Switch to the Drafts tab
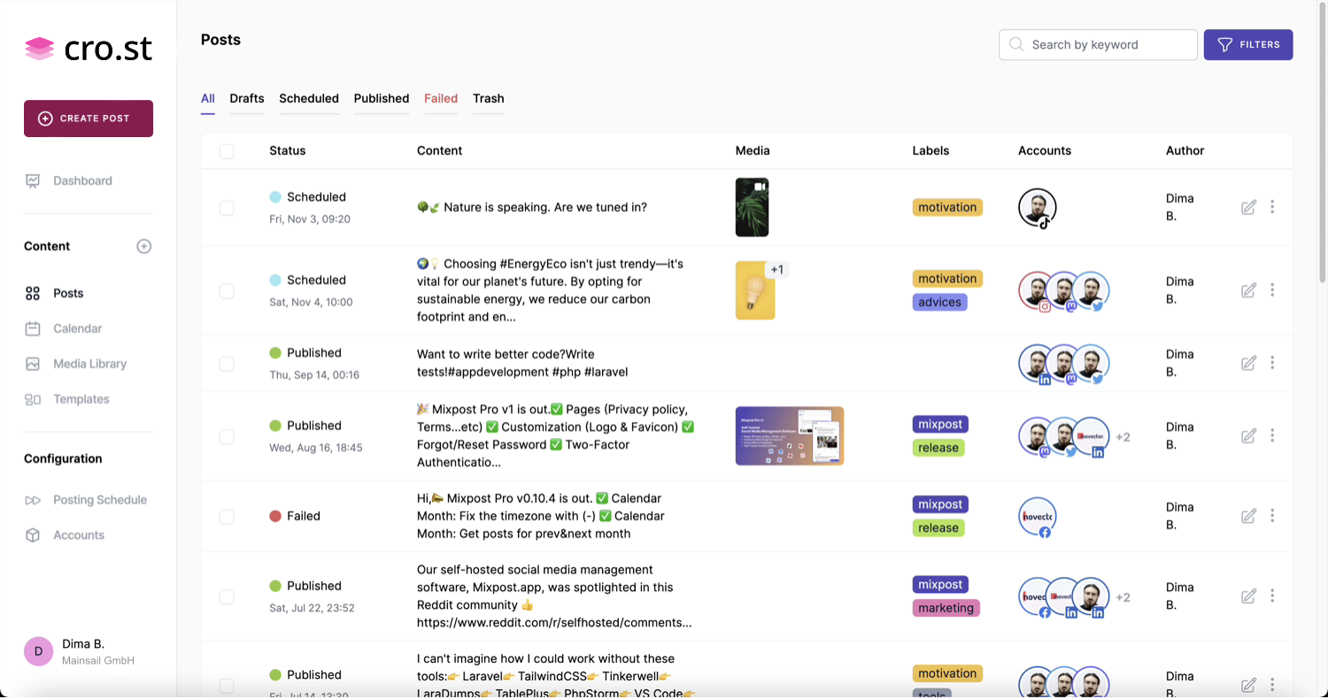 tap(247, 98)
